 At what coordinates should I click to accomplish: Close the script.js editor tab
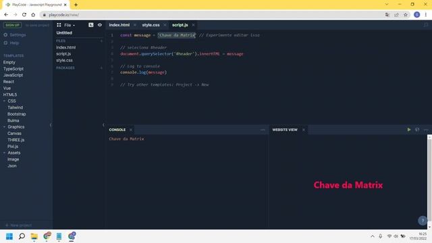[x=194, y=25]
